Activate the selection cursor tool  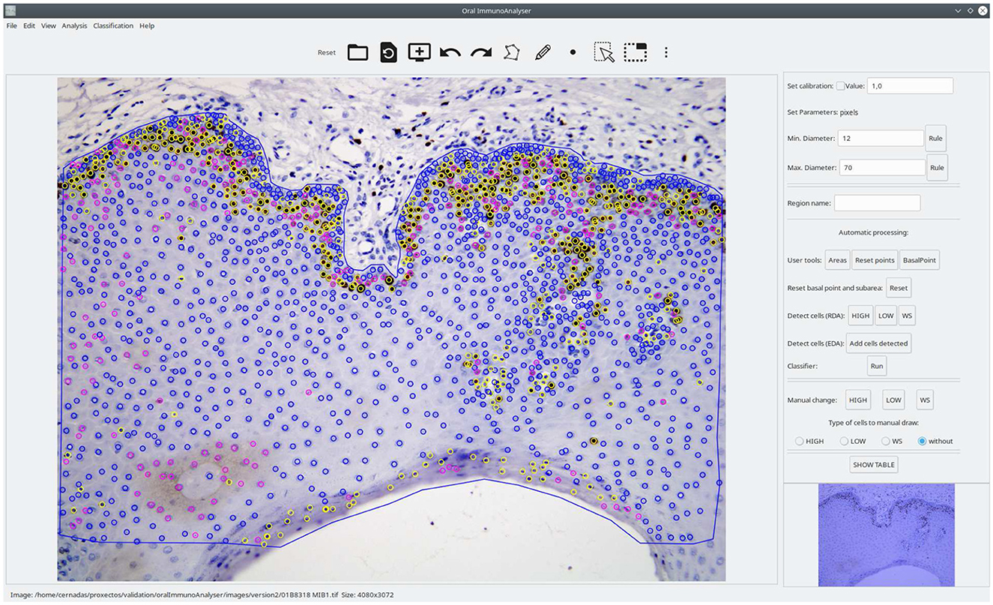point(604,52)
